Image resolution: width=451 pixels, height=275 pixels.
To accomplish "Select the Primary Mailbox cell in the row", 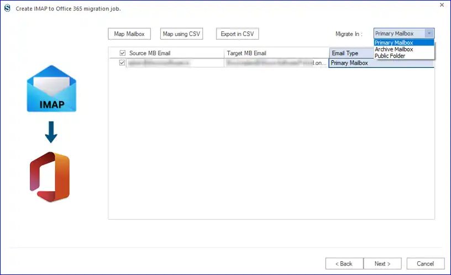I will pyautogui.click(x=381, y=63).
